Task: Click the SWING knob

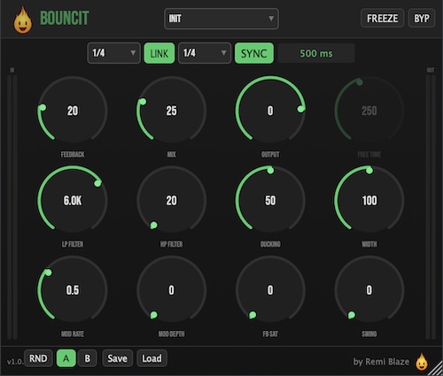Action: tap(369, 290)
